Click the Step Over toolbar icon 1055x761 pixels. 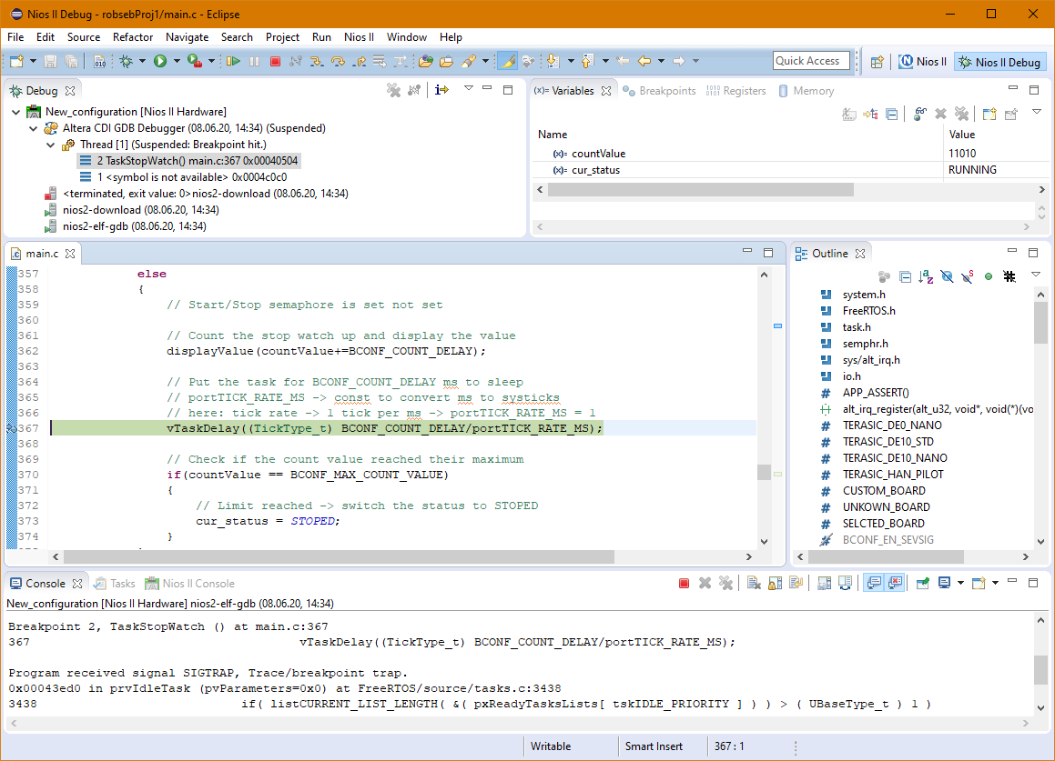pos(339,62)
